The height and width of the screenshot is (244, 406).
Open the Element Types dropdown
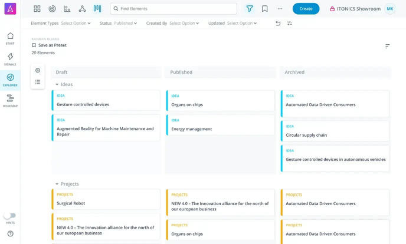point(76,23)
